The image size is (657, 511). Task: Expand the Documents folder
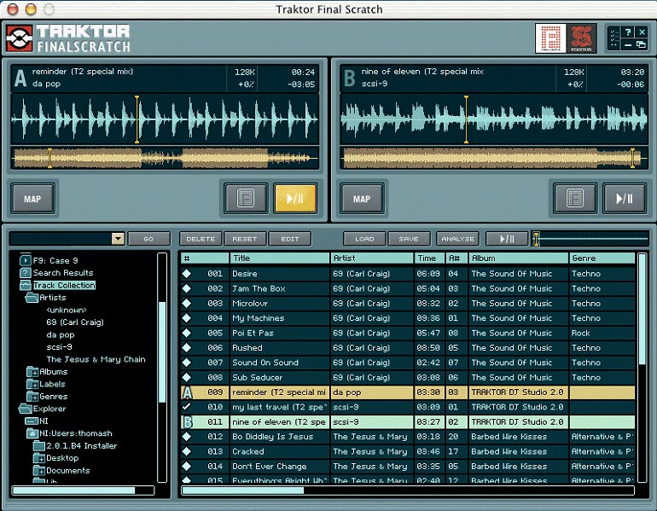tap(39, 470)
